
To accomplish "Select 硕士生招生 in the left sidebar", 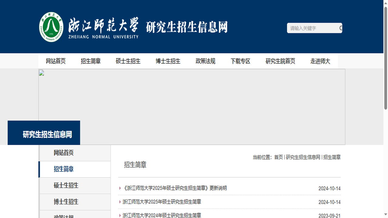I will tap(65, 185).
